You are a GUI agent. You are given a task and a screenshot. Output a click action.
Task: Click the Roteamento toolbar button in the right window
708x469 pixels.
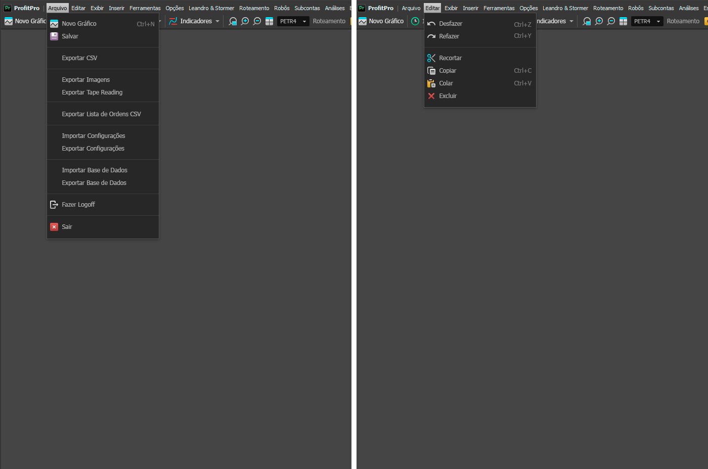683,21
